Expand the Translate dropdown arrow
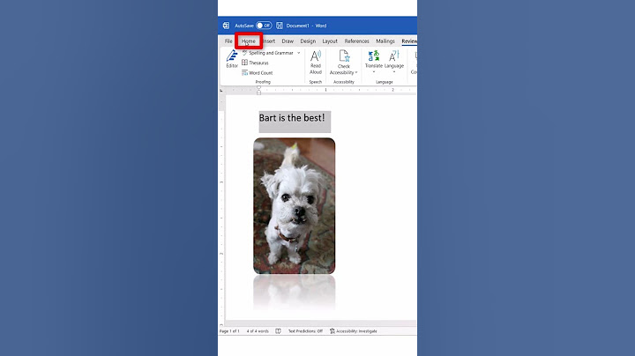Image resolution: width=635 pixels, height=356 pixels. (x=373, y=72)
